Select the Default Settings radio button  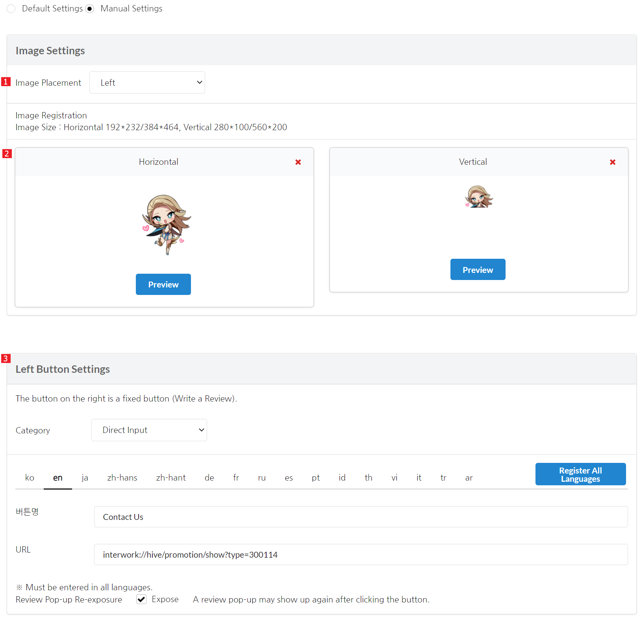[11, 9]
